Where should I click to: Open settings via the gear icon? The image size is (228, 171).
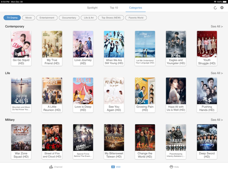(222, 7)
